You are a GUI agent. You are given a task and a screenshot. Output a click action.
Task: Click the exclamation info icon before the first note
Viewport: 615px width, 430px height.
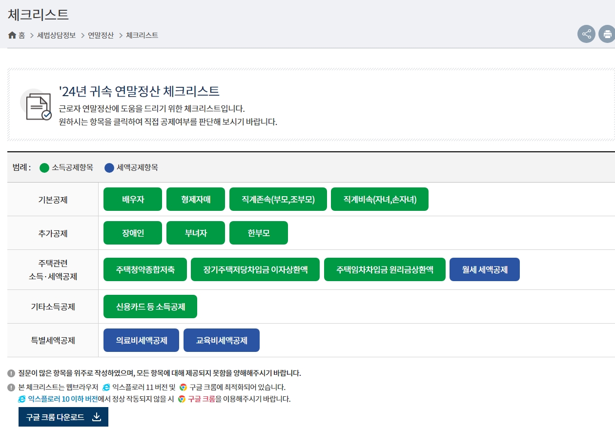(11, 372)
